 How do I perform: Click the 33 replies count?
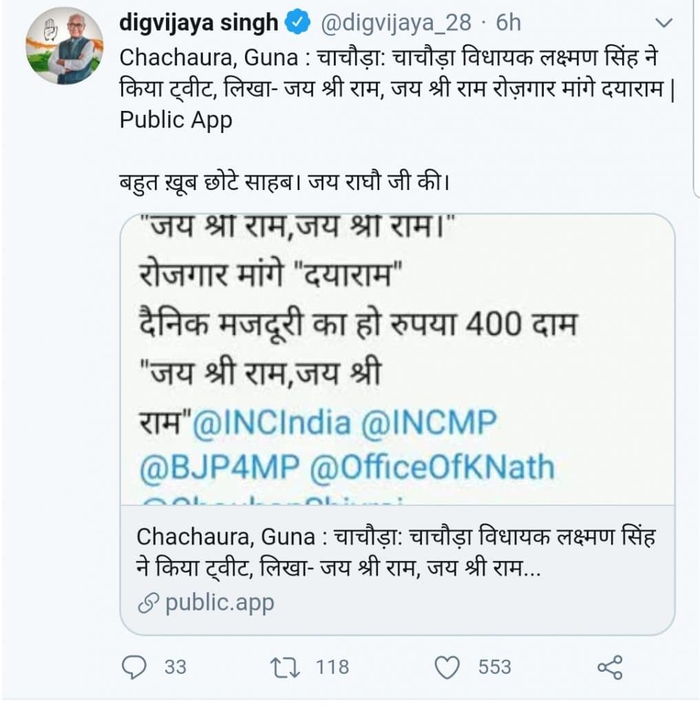[176, 666]
